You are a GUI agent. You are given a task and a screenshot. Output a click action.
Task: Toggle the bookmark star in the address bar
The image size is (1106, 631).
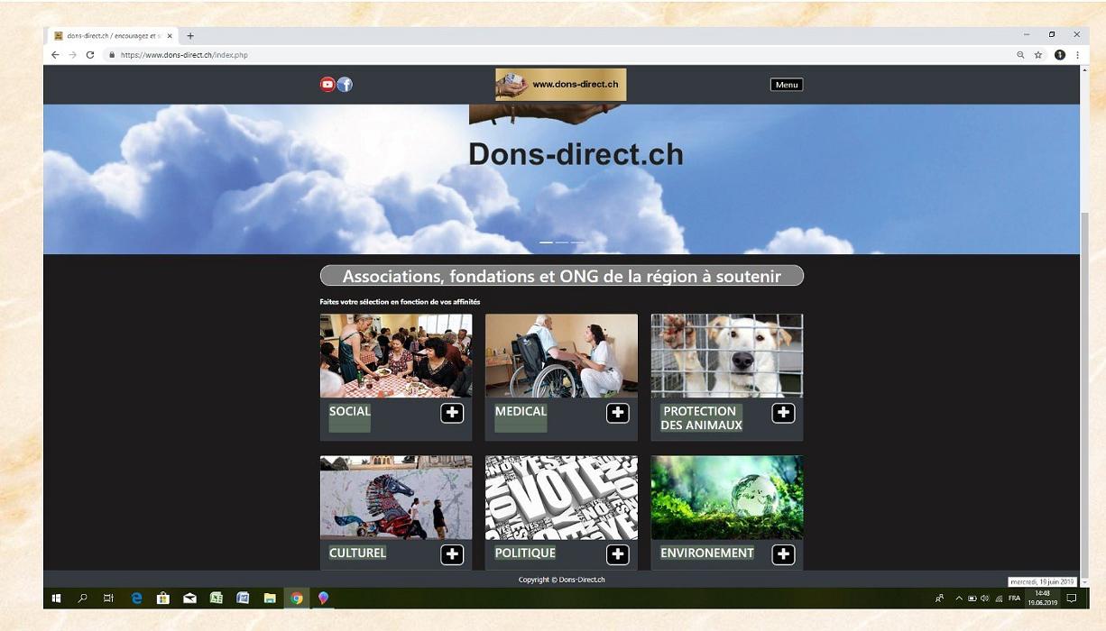click(x=1036, y=54)
